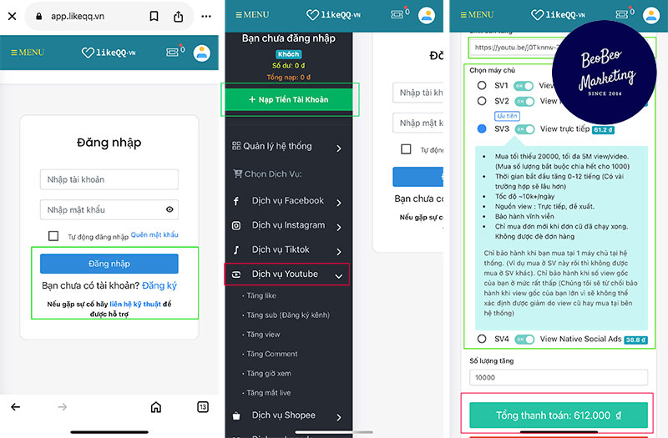
Task: Expand Dịch vụ Shopee chevron
Action: [339, 418]
